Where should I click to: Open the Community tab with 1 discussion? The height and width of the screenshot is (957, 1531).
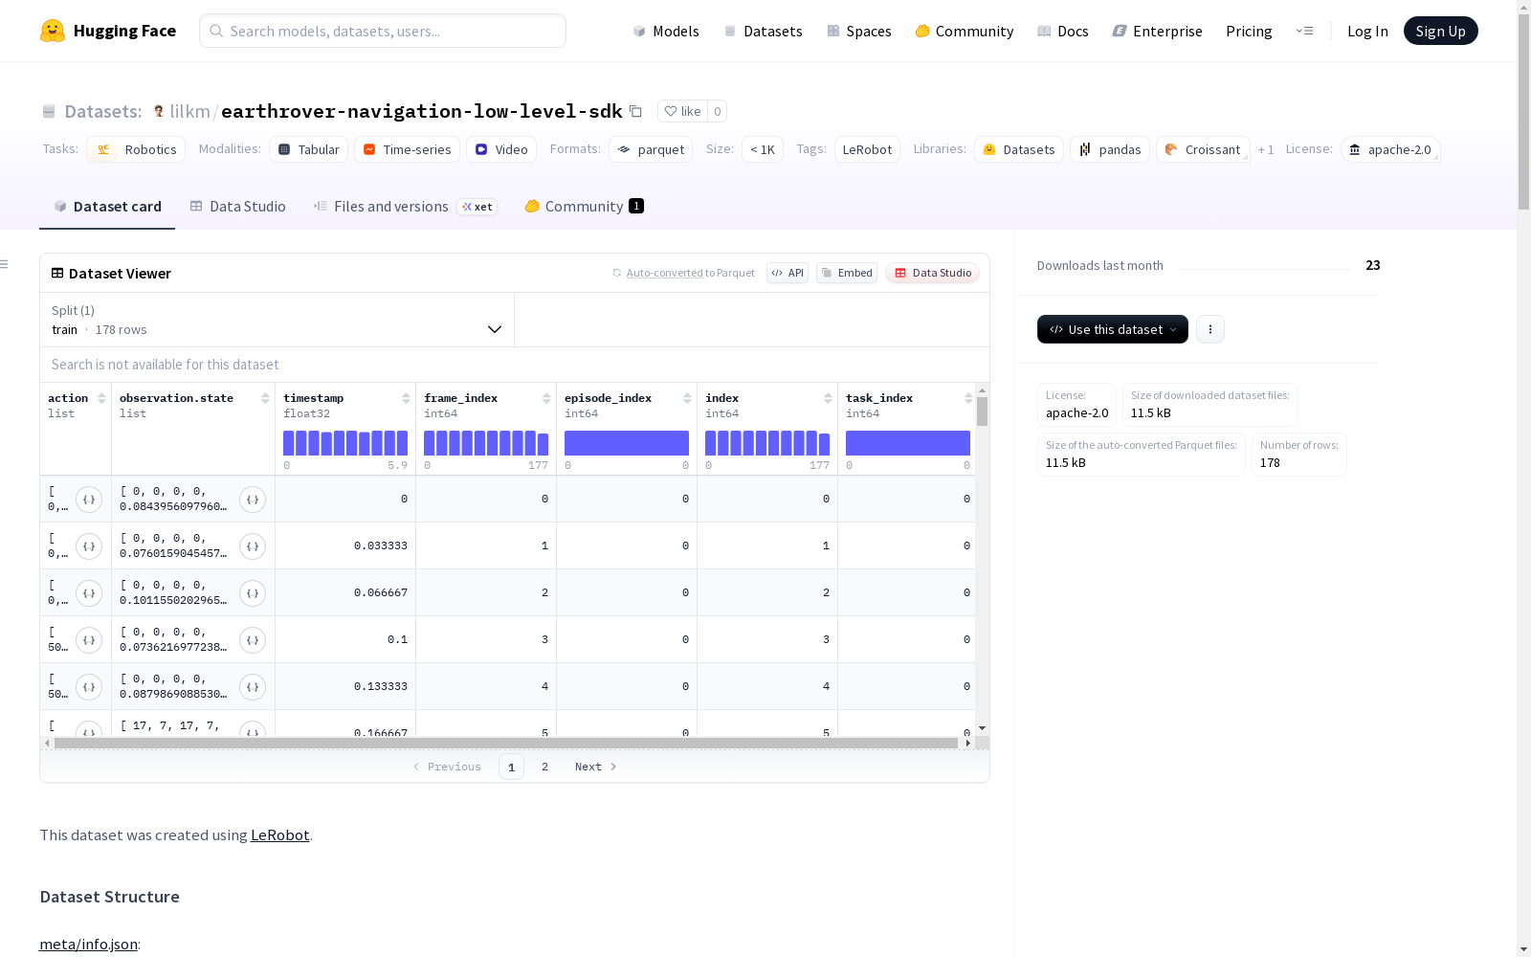click(584, 207)
